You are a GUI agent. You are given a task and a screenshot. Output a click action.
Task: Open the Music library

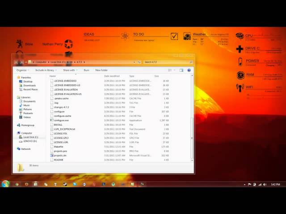(26, 105)
